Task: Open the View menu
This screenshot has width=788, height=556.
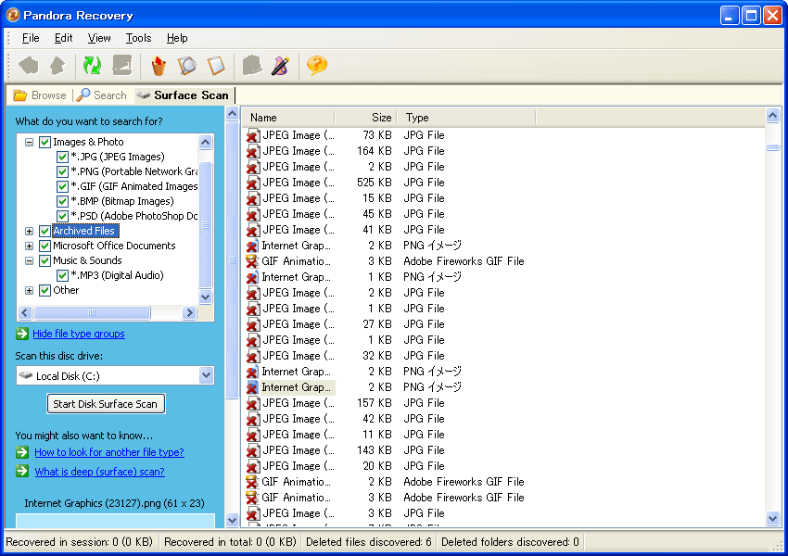Action: [x=99, y=38]
